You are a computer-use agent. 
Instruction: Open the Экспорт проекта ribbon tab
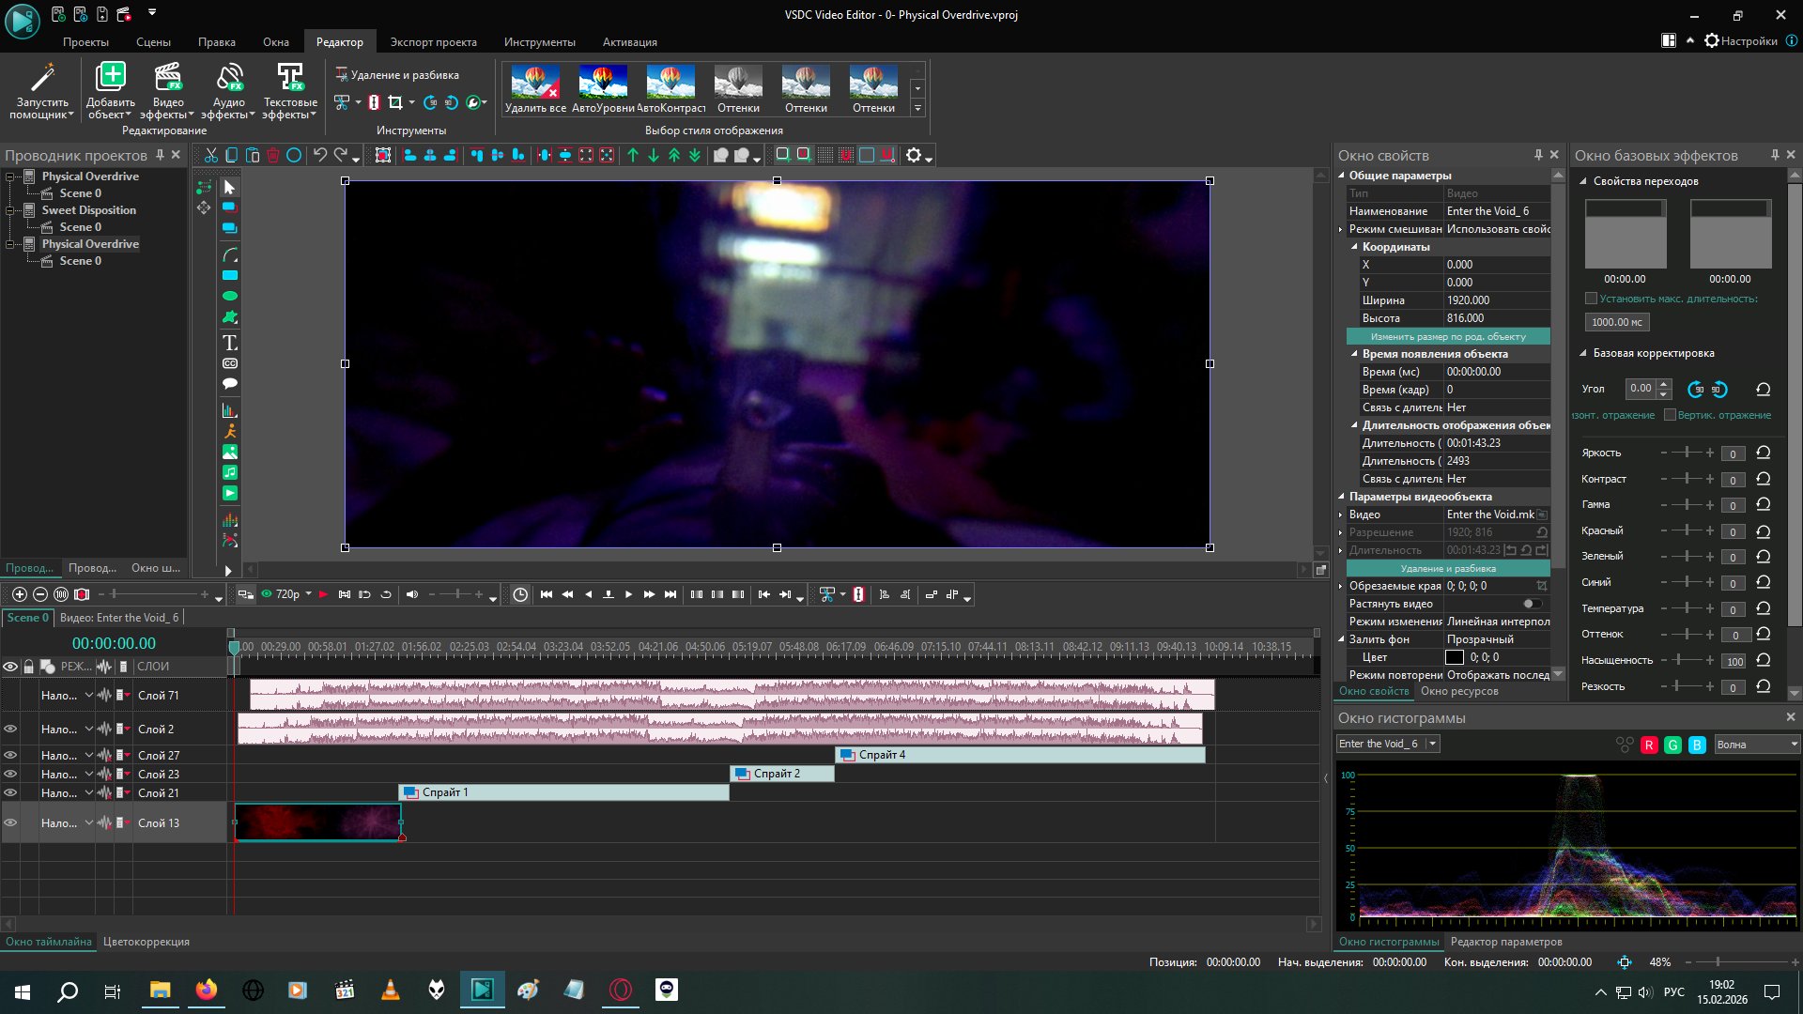pyautogui.click(x=433, y=42)
